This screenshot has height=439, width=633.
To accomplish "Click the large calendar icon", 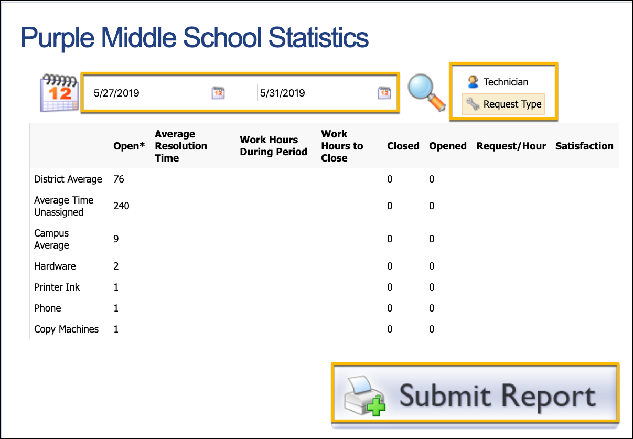I will click(x=59, y=93).
